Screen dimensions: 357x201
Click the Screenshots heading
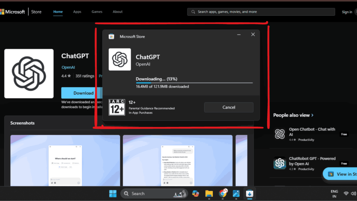coord(22,123)
